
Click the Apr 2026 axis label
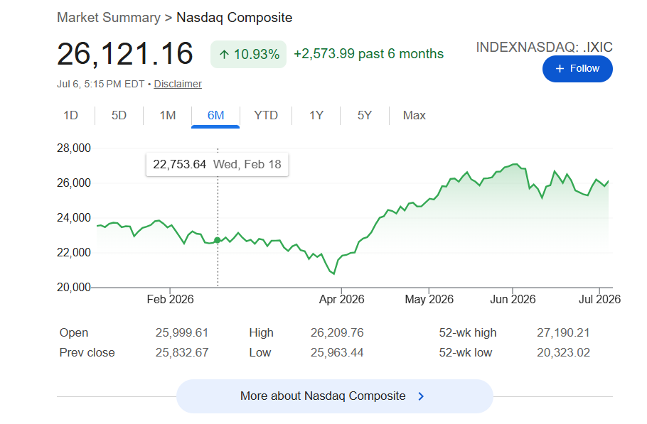[x=342, y=299]
